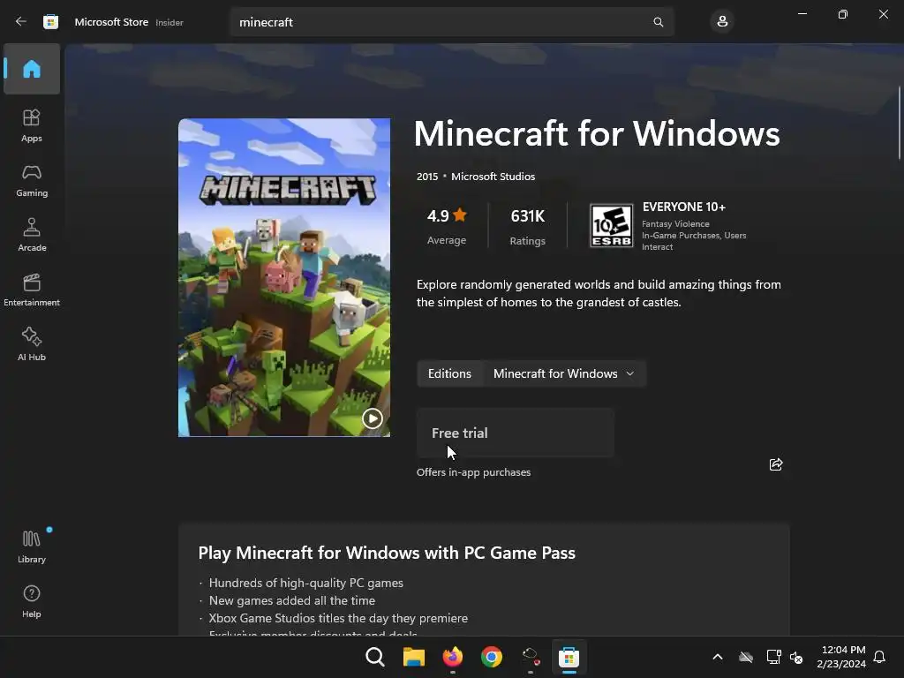The image size is (904, 678).
Task: Open Help in the sidebar
Action: tap(32, 601)
